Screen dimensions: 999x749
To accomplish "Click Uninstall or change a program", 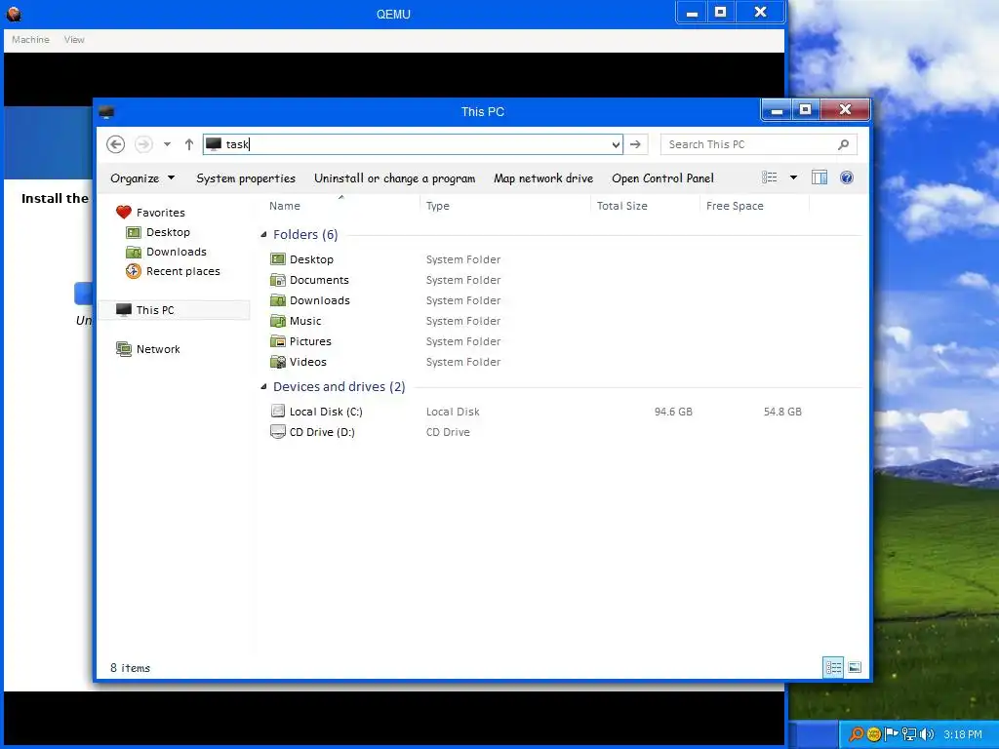I will click(394, 178).
